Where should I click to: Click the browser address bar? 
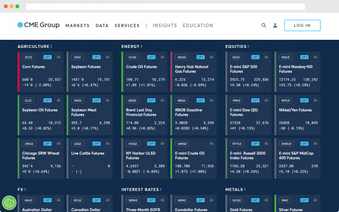[165, 6]
